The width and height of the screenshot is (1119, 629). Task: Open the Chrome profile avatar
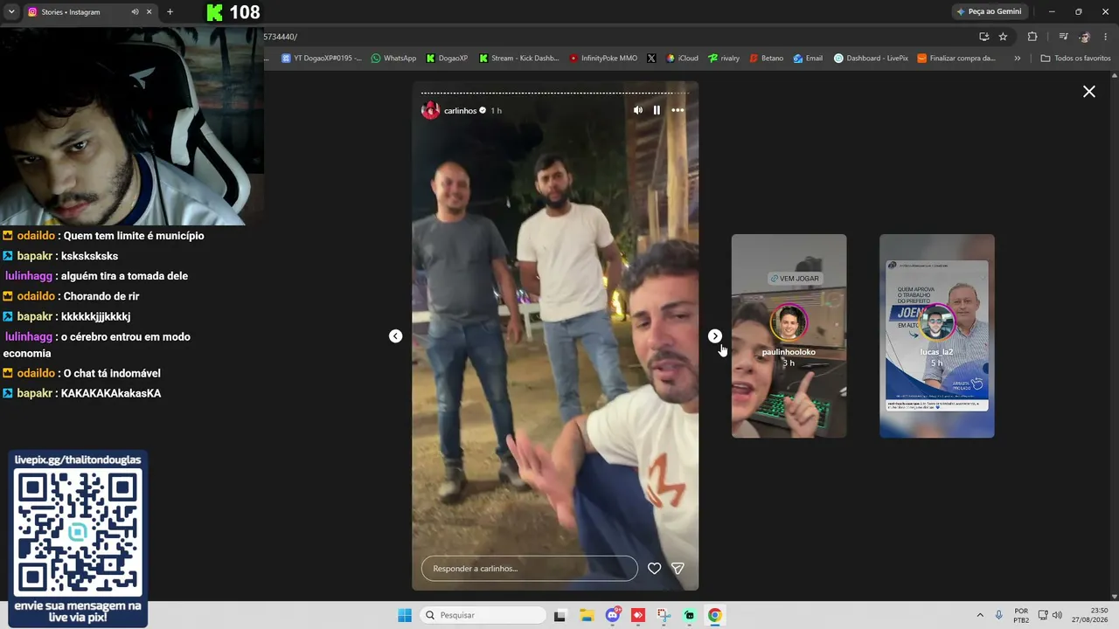point(1085,37)
